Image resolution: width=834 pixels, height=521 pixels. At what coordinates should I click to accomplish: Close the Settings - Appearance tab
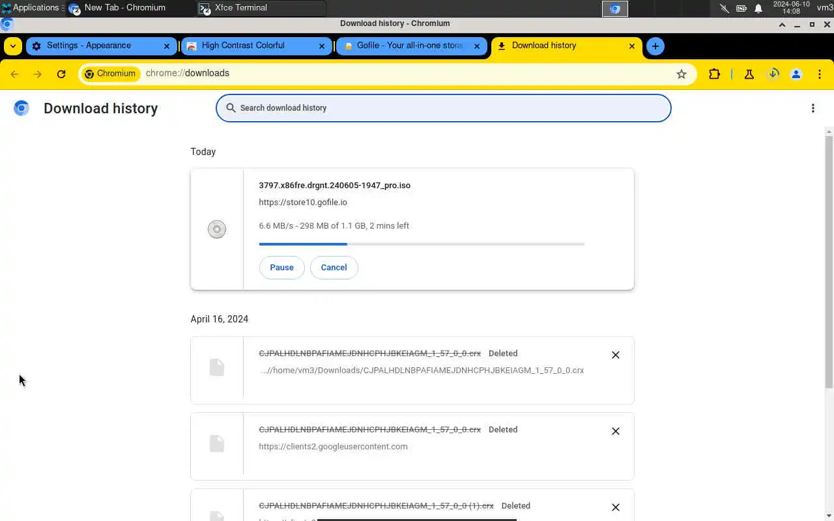pos(167,46)
